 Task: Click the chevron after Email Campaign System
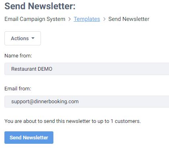[69, 19]
